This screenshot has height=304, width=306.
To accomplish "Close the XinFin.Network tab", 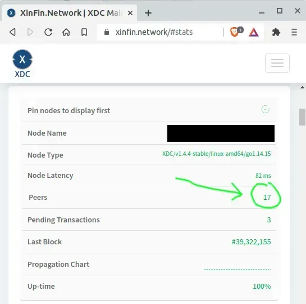I will (130, 13).
